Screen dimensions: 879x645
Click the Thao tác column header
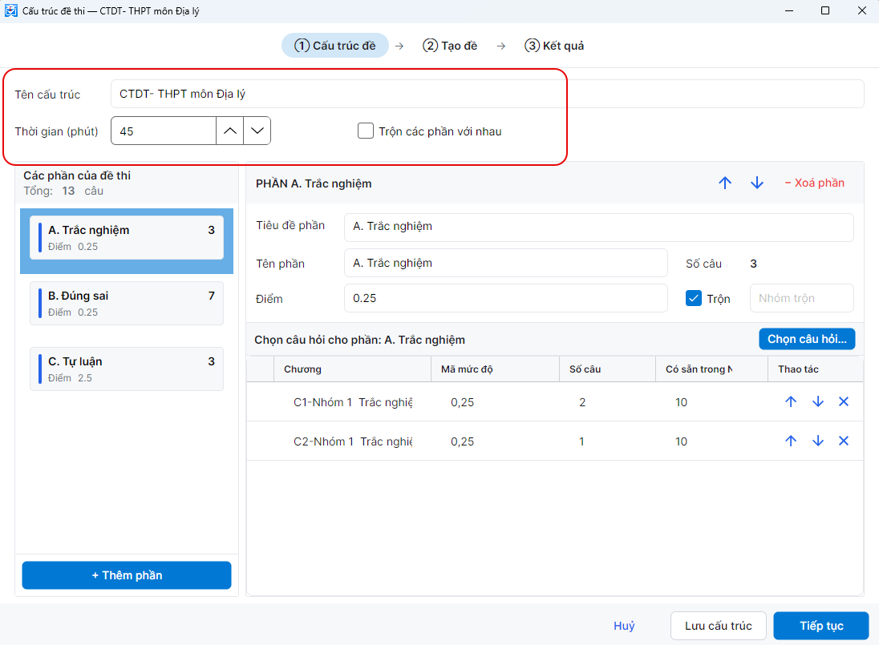click(815, 369)
